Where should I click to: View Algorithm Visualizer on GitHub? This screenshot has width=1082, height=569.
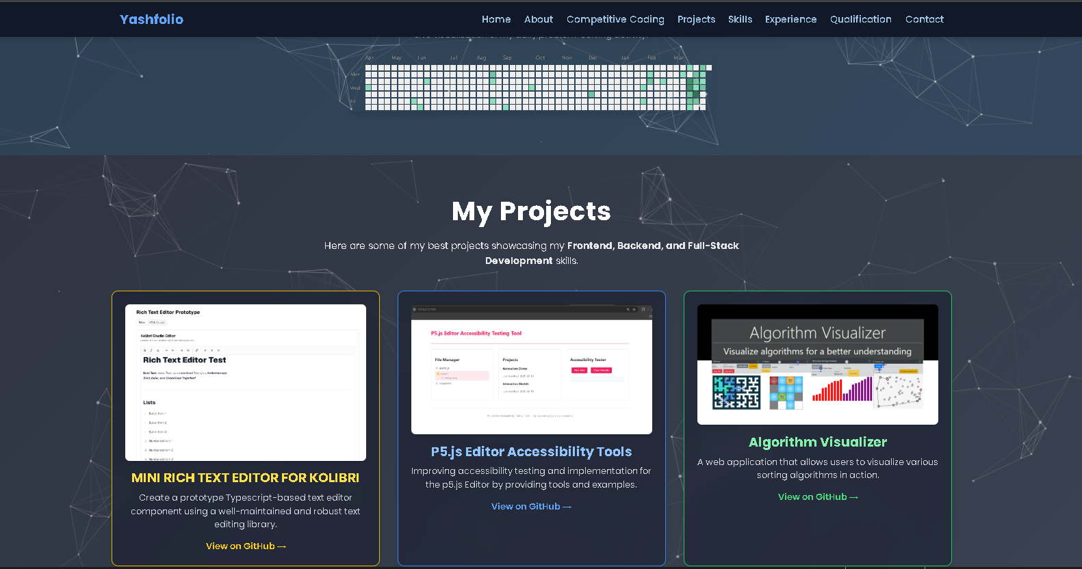click(818, 497)
